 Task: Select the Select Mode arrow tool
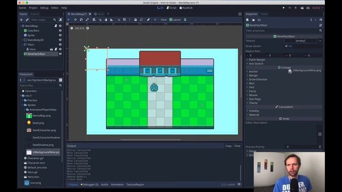pos(68,20)
